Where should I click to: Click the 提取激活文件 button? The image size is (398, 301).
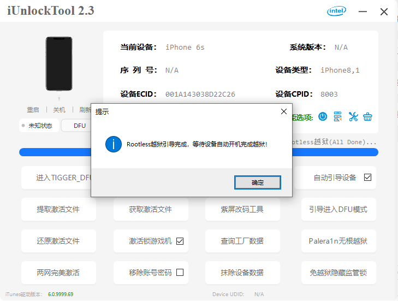(x=58, y=209)
